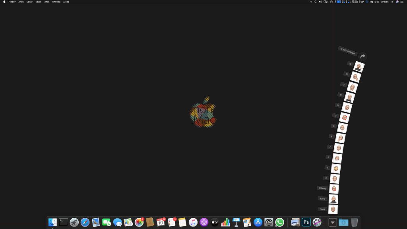The height and width of the screenshot is (229, 407).
Task: Click the volume icon in menu bar
Action: pos(320,2)
